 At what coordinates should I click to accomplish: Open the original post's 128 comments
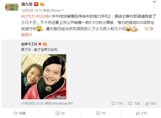click(x=134, y=104)
